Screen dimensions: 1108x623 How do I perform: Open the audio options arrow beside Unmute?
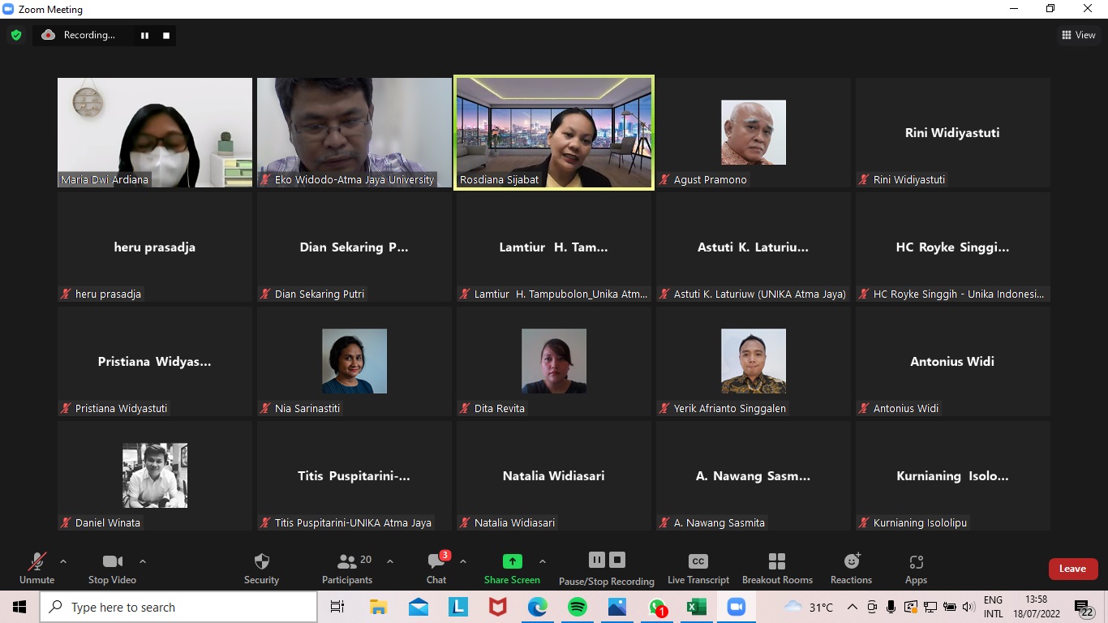tap(63, 561)
